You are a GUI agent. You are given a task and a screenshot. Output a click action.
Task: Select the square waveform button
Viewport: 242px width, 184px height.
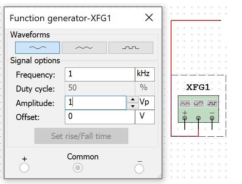(x=130, y=48)
